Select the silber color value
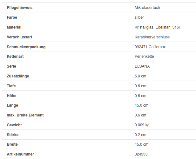The image size is (196, 159). click(139, 17)
